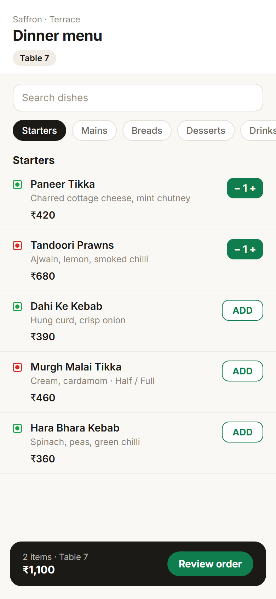Switch to the Mains category tab
This screenshot has height=599, width=276.
point(94,131)
